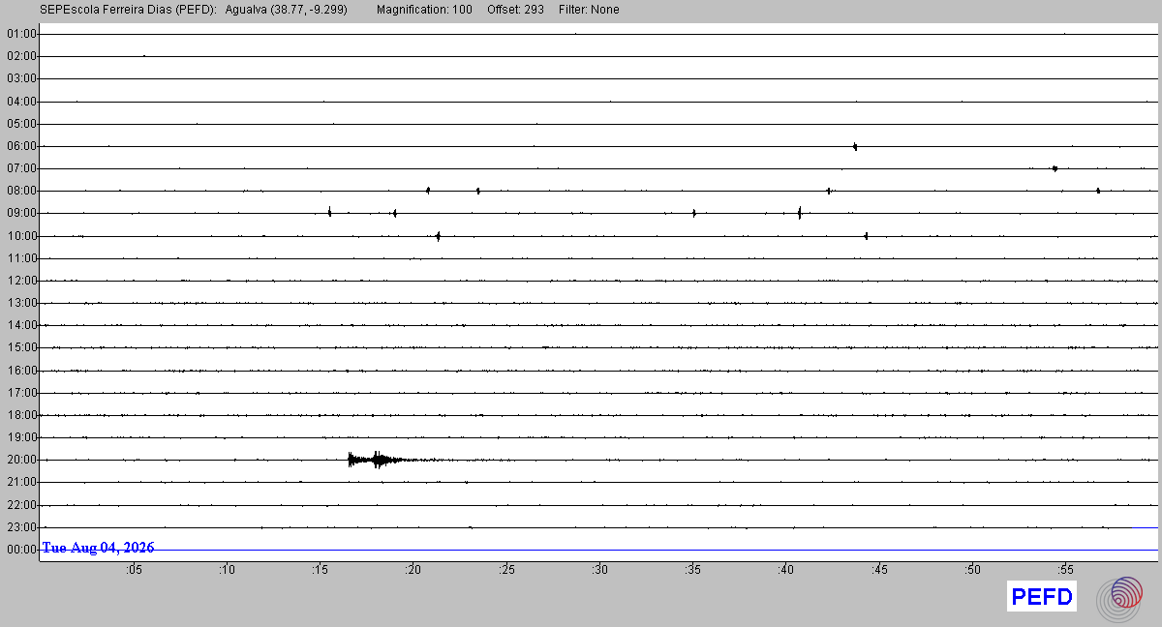
Task: Click the 09:00 hour label
Action: (x=21, y=213)
